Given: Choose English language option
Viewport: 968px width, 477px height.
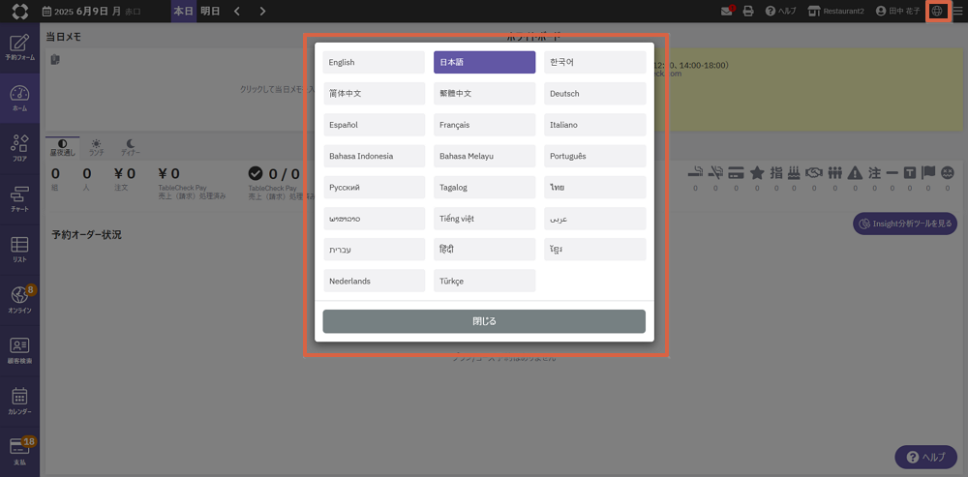Looking at the screenshot, I should click(374, 62).
